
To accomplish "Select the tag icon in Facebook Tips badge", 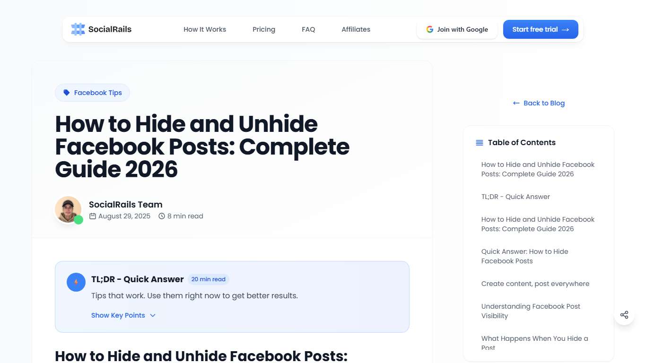I will [67, 92].
